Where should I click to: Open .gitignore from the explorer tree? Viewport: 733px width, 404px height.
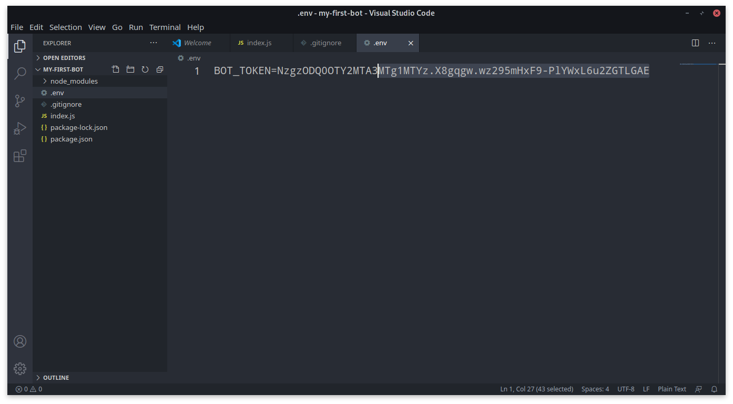point(100,104)
